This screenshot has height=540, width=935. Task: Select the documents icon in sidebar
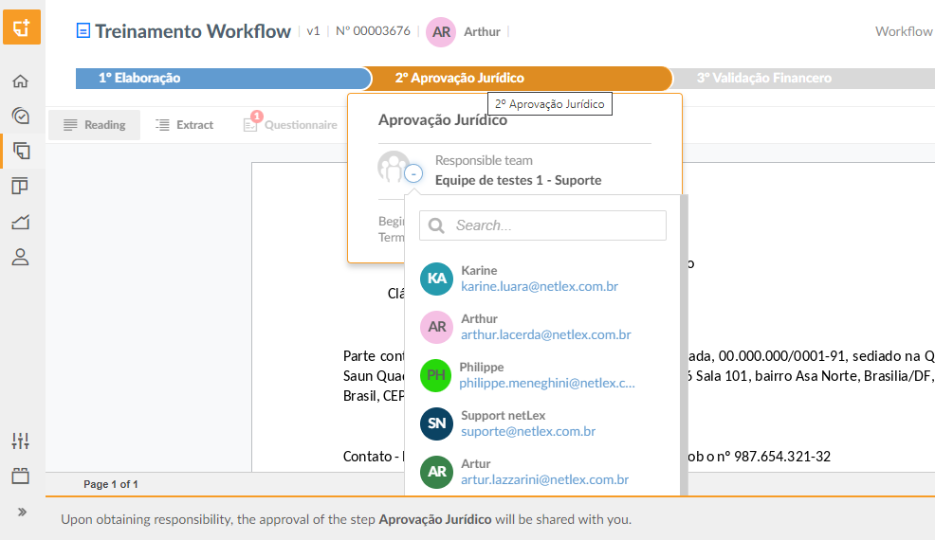[x=21, y=151]
